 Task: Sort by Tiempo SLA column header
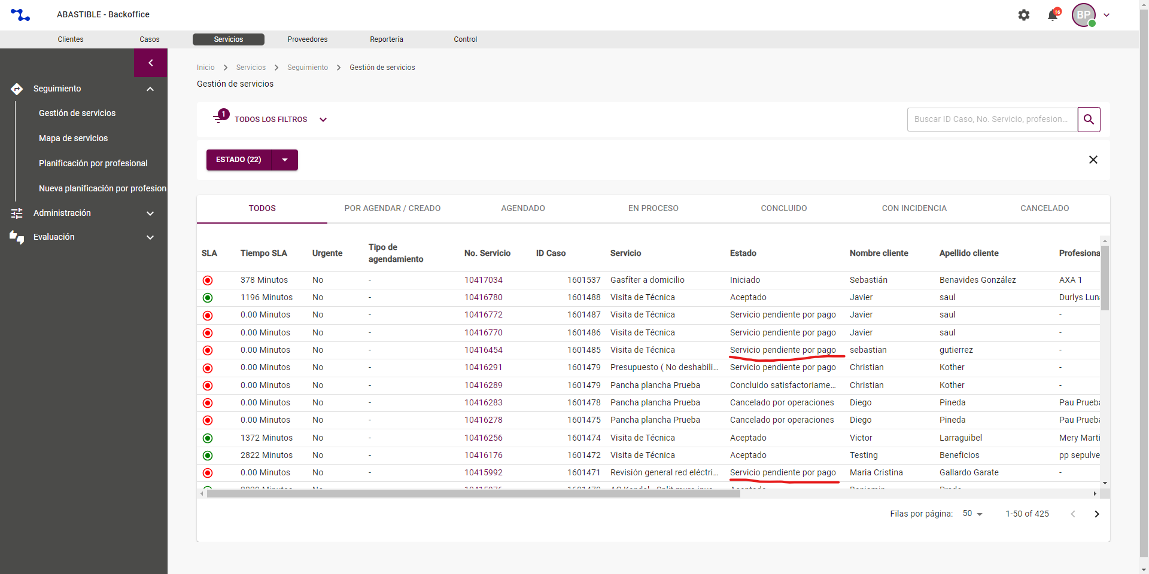[264, 254]
